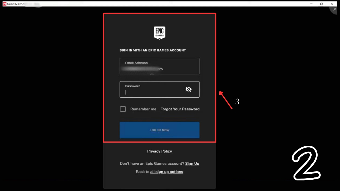Image resolution: width=340 pixels, height=191 pixels.
Task: Check the Remember me checkbox
Action: tap(123, 109)
